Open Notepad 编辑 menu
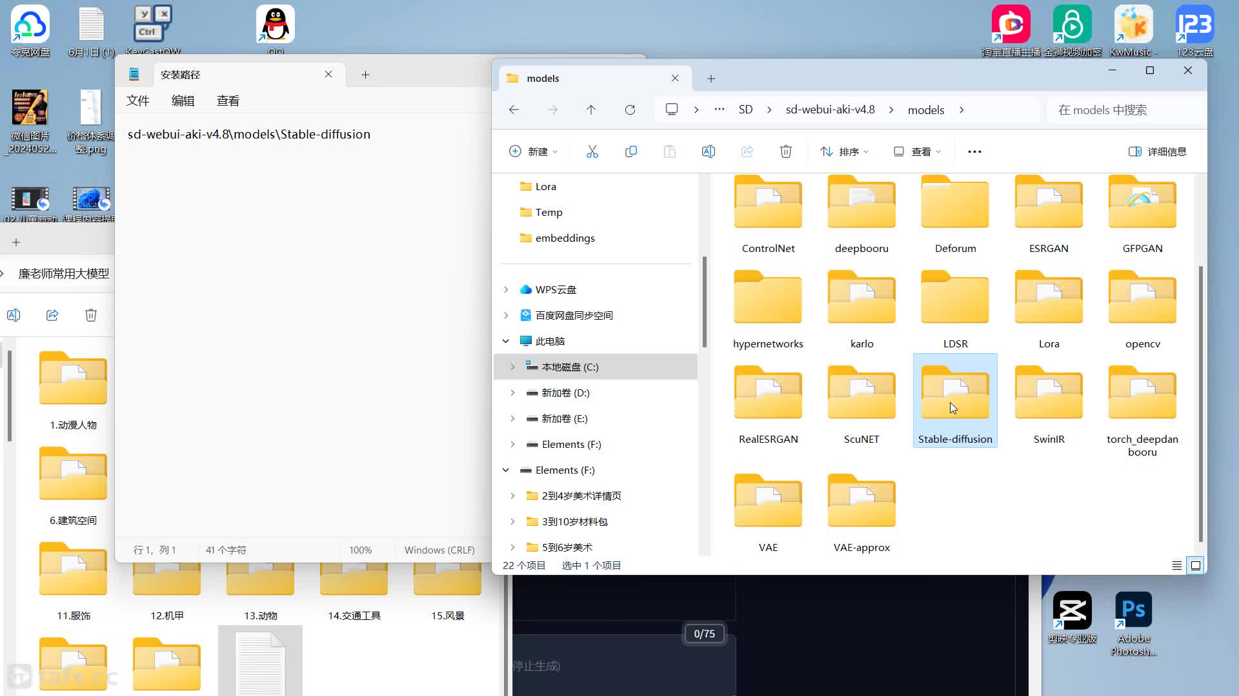Image resolution: width=1239 pixels, height=696 pixels. [x=183, y=101]
